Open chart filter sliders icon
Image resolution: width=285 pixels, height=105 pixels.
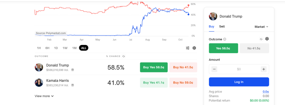pyautogui.click(x=188, y=48)
